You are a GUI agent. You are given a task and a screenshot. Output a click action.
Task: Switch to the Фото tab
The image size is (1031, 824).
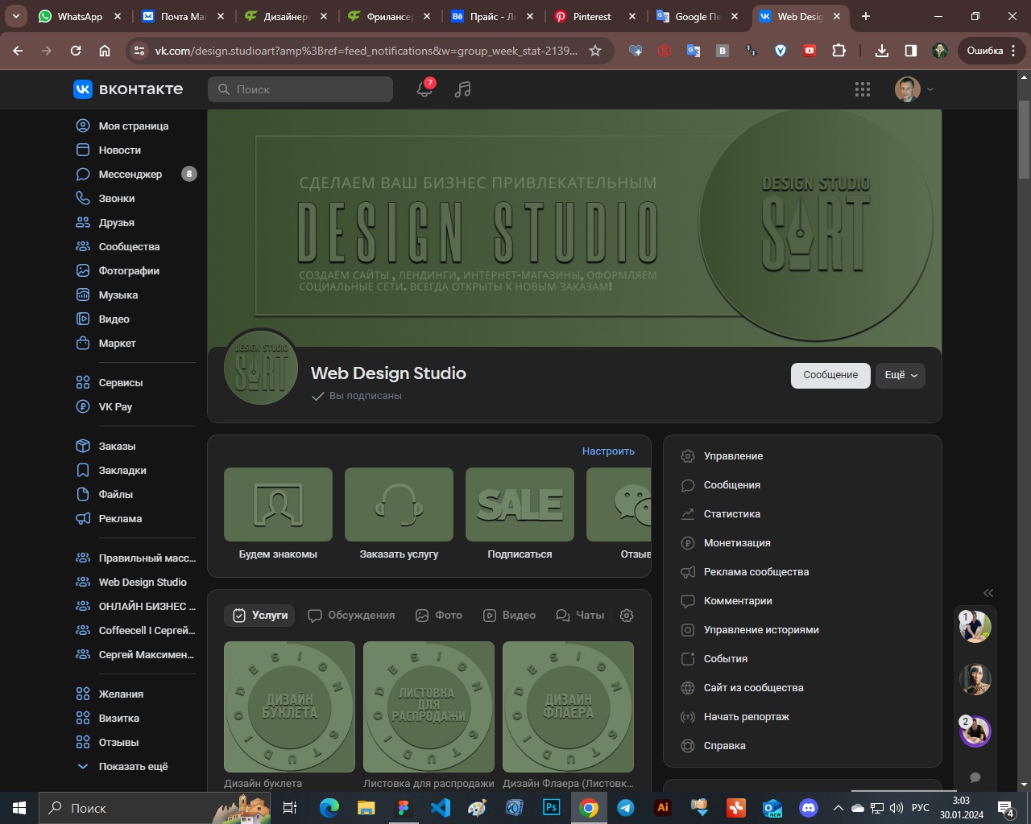pyautogui.click(x=439, y=615)
